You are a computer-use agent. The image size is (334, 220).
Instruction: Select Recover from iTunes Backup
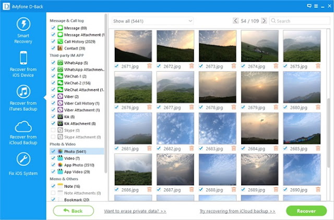click(23, 98)
